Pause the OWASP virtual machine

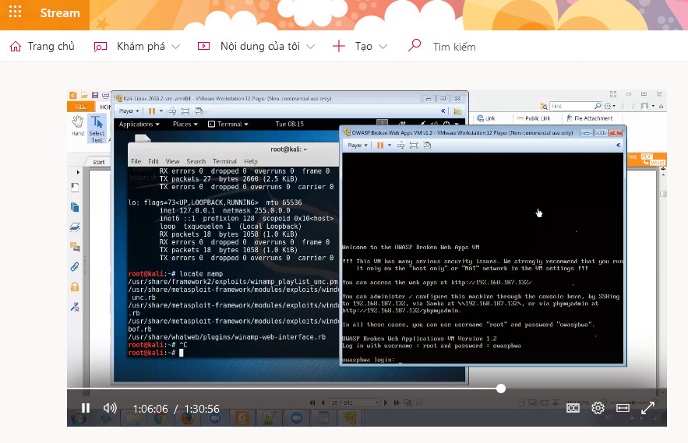pyautogui.click(x=380, y=145)
